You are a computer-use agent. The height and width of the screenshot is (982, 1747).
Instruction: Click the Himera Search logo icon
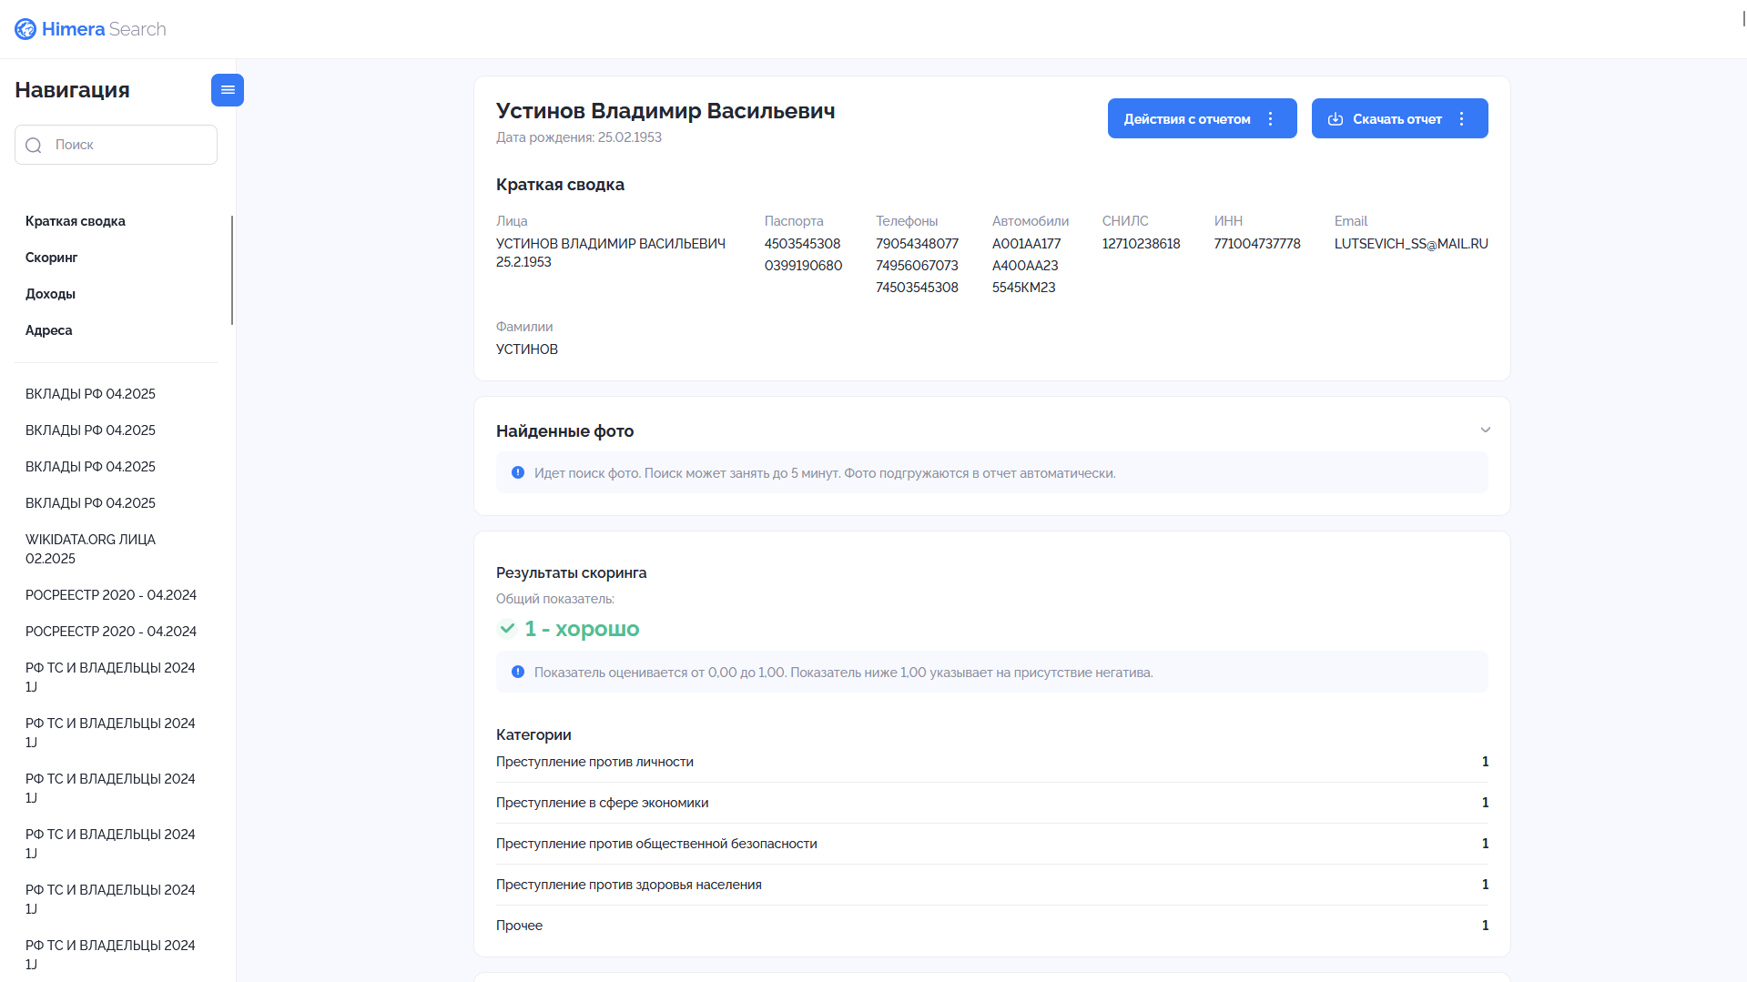[25, 29]
